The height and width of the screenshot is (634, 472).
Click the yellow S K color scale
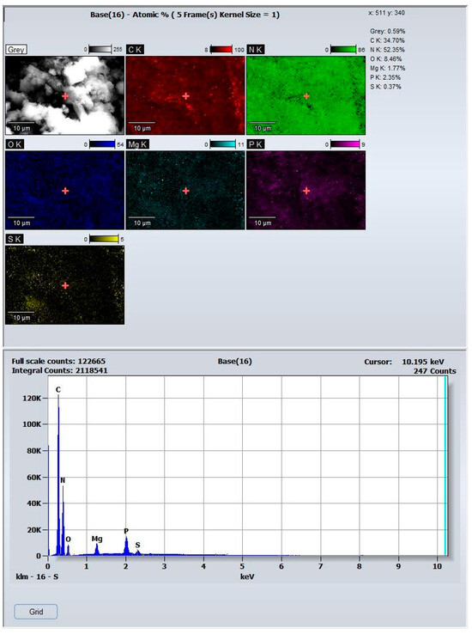pyautogui.click(x=104, y=239)
